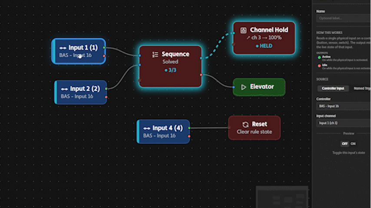Click the 'Toggle this input's state' hint text
Image resolution: width=371 pixels, height=208 pixels.
(348, 153)
